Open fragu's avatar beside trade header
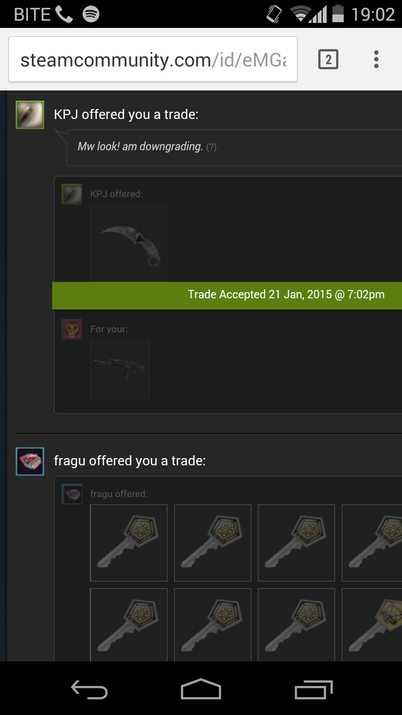This screenshot has height=715, width=402. tap(30, 461)
